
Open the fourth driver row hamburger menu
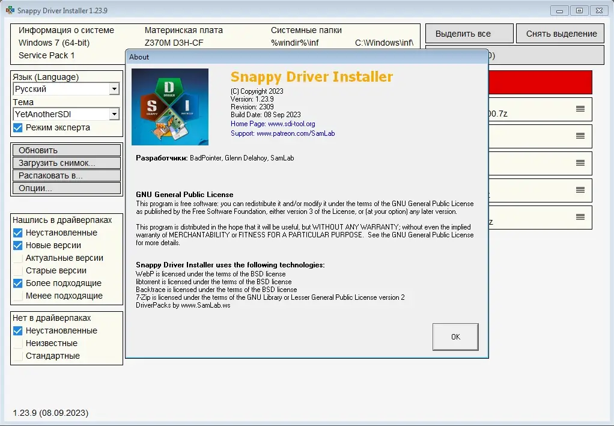580,190
